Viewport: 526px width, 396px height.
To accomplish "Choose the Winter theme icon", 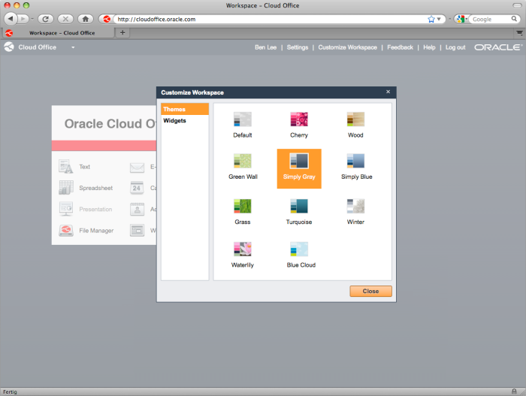I will pyautogui.click(x=355, y=206).
